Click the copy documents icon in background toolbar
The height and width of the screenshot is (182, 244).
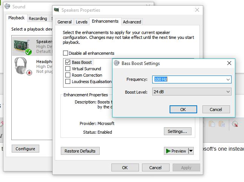(x=212, y=124)
